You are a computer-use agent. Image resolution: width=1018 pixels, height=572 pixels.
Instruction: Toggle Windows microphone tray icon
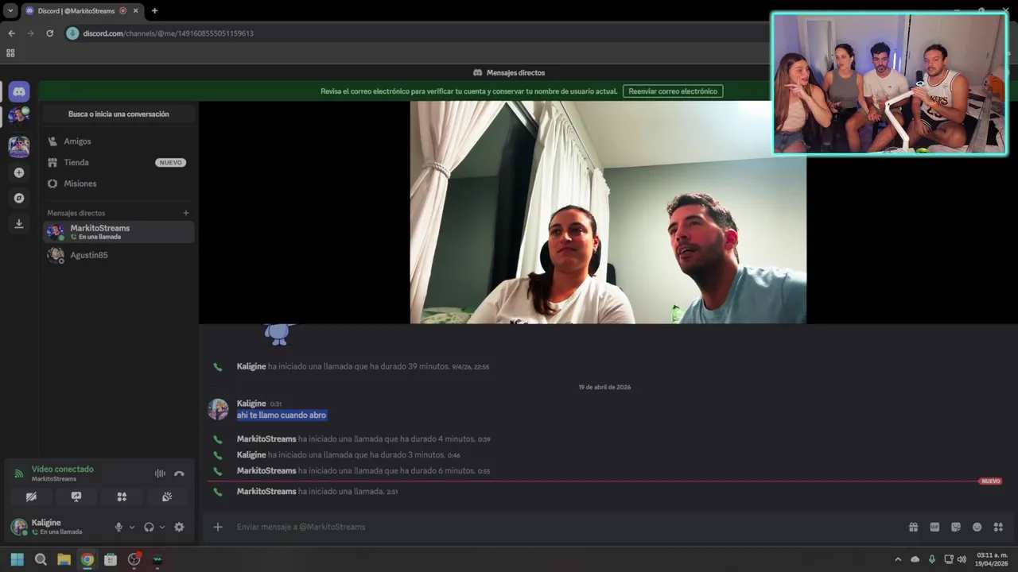[932, 559]
